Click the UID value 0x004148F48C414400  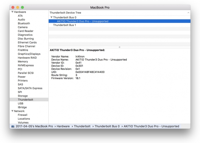[x=90, y=72]
